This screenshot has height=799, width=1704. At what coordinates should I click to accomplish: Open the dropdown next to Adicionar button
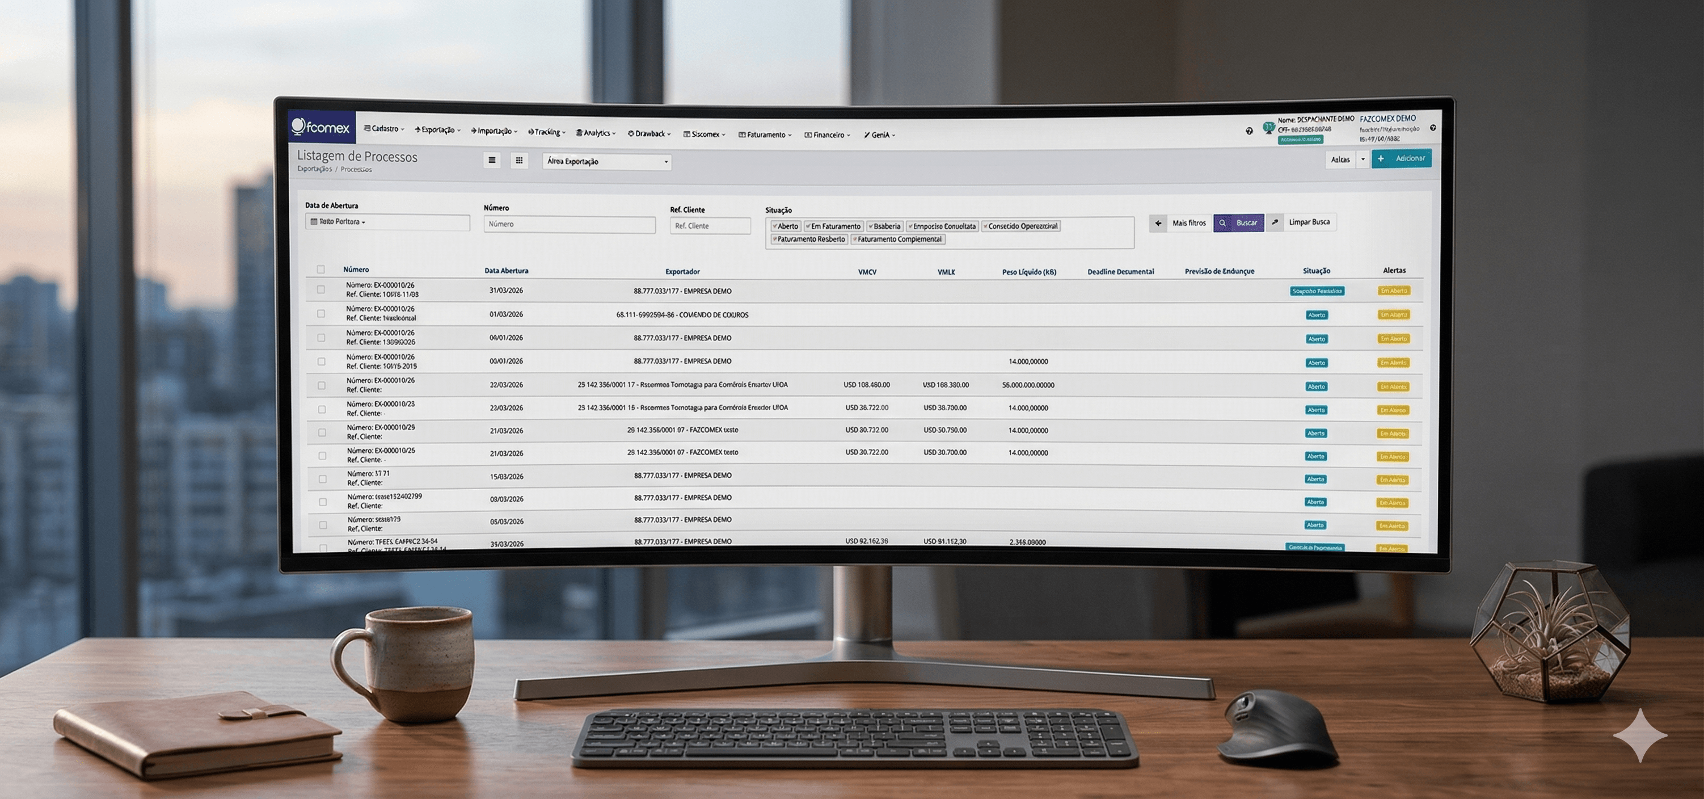click(1363, 159)
